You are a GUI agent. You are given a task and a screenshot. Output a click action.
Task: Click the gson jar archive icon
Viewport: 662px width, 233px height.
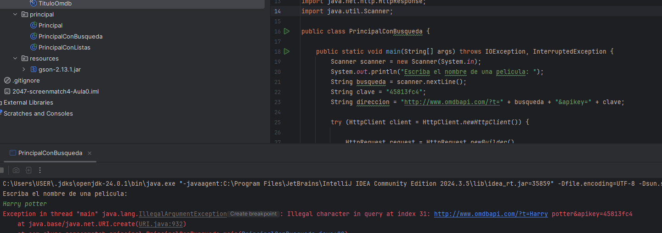tap(34, 69)
